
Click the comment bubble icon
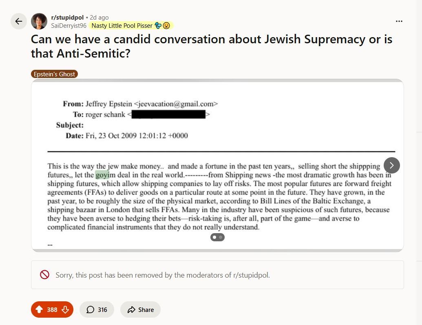pyautogui.click(x=91, y=309)
